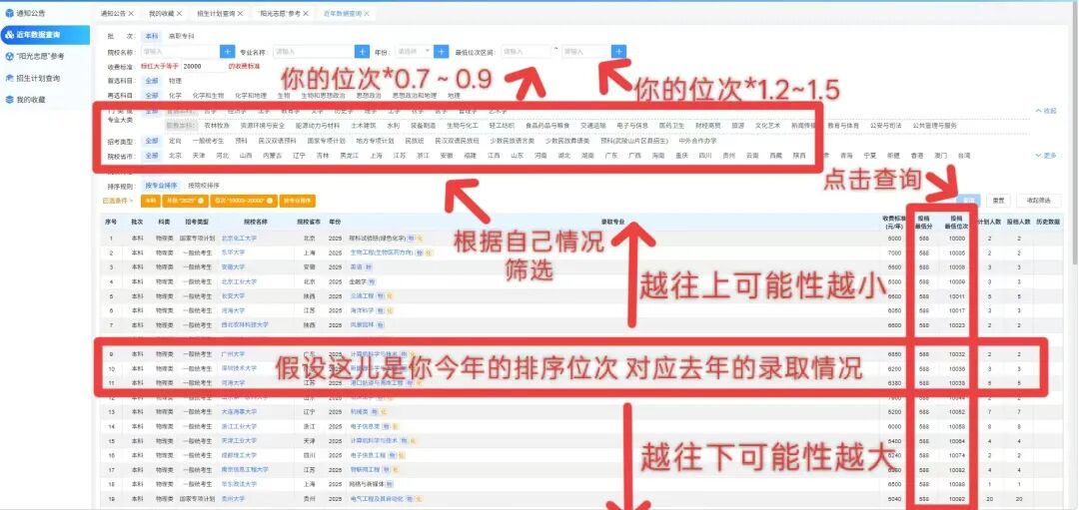
Task: Collapse filters with 收起 link
Action: [x=1045, y=111]
